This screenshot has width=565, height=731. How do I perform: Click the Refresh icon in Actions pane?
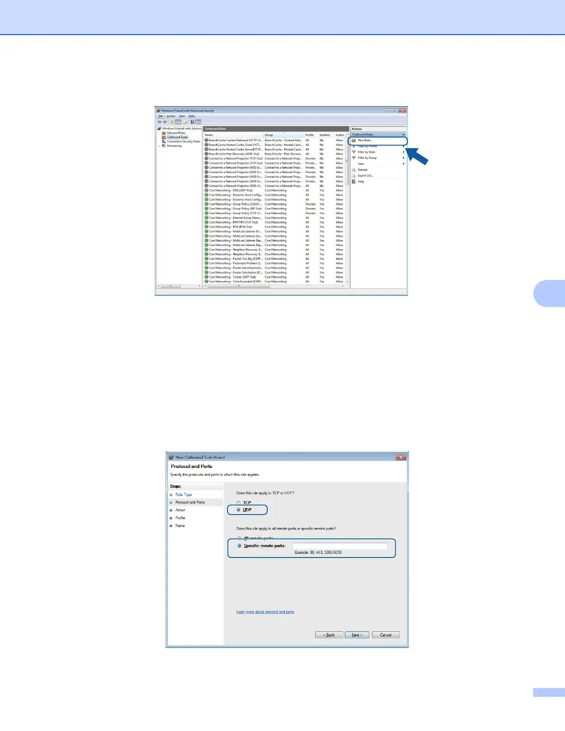click(x=354, y=170)
